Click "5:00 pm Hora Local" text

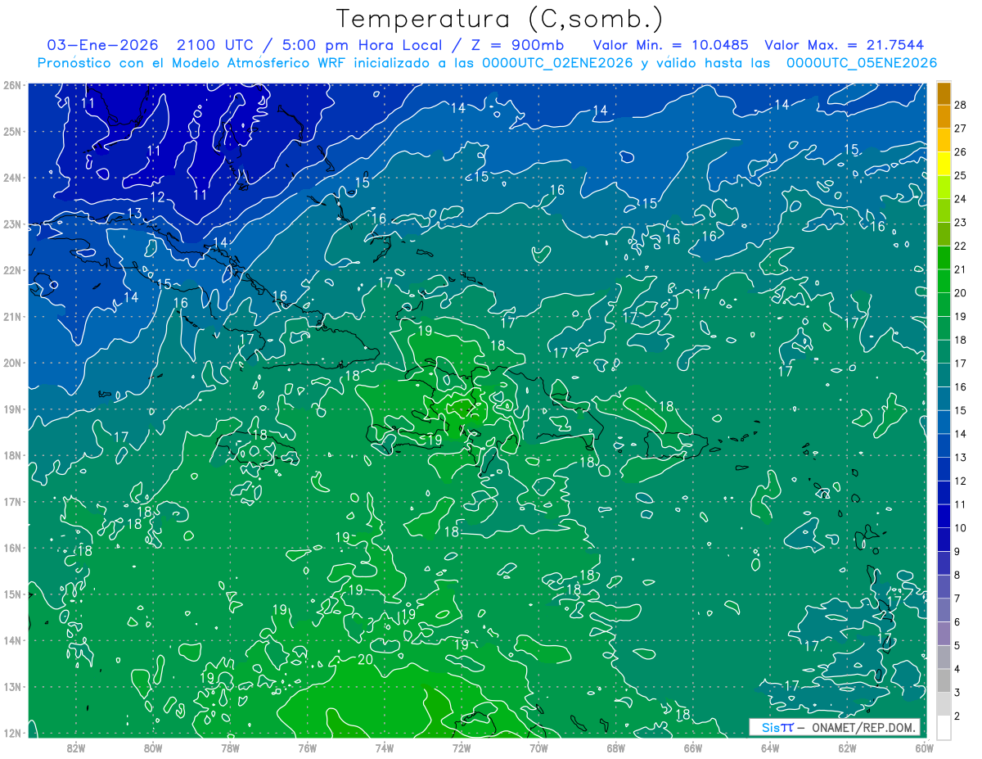click(x=357, y=45)
